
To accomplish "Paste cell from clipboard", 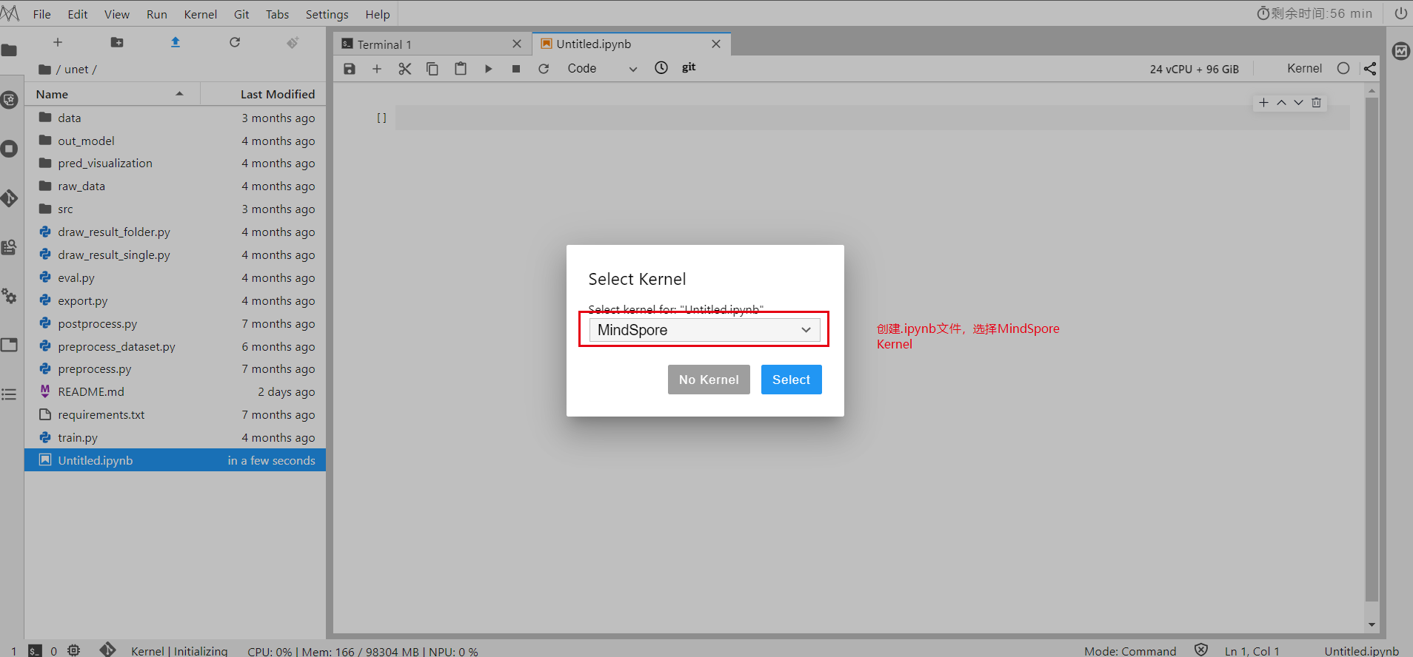I will [x=461, y=69].
